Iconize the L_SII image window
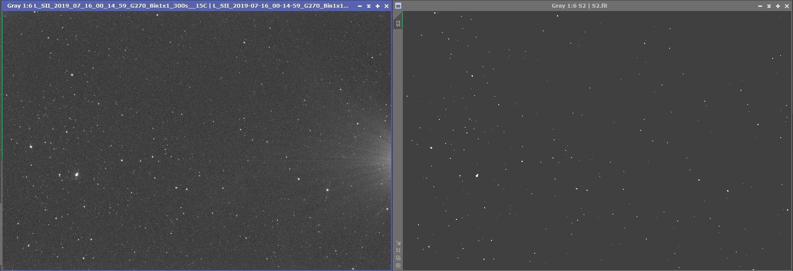Screen dimensions: 793x271 click(369, 6)
